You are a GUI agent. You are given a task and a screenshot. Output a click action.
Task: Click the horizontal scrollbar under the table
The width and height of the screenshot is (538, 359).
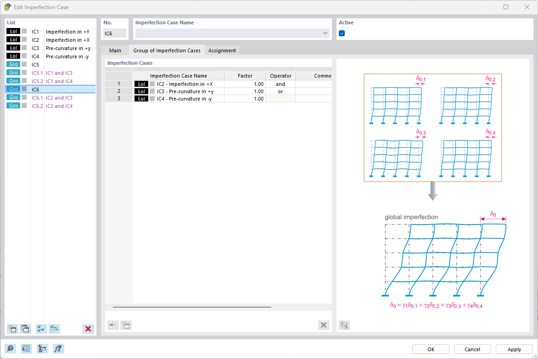click(x=192, y=307)
